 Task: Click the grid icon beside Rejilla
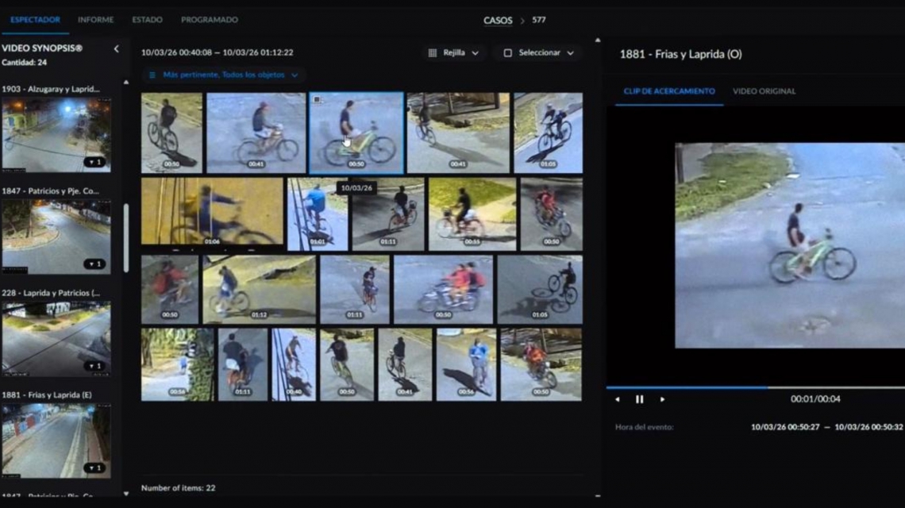[433, 53]
